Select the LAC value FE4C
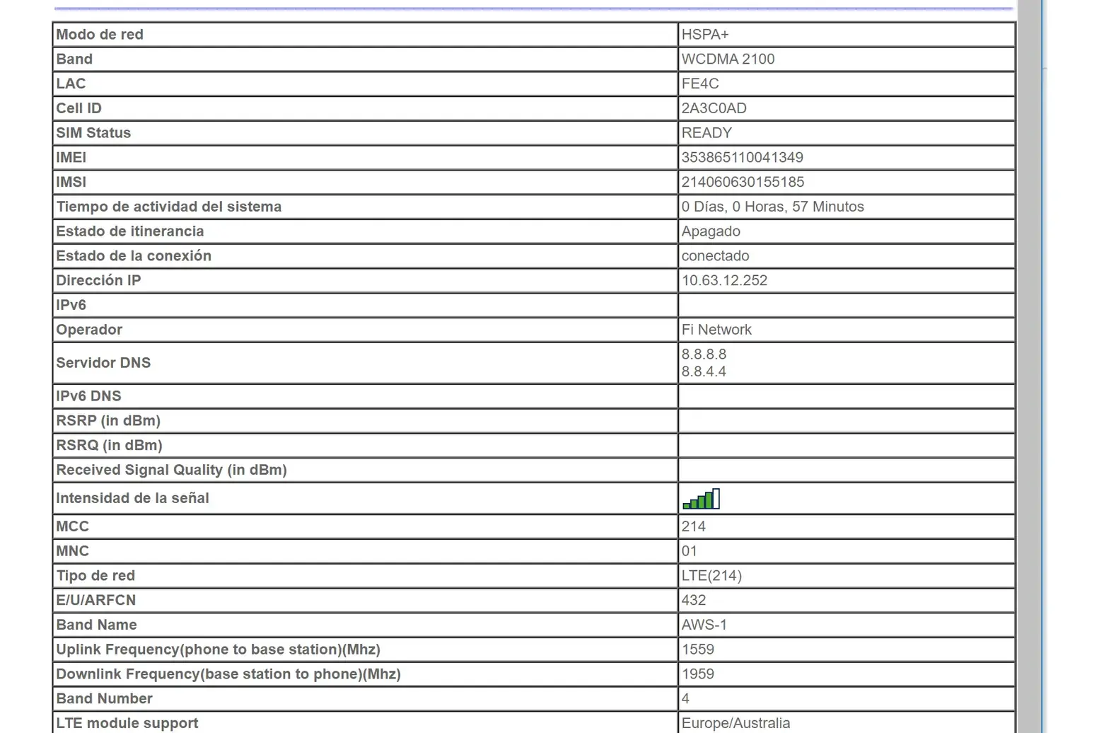The image size is (1099, 733). (x=700, y=84)
